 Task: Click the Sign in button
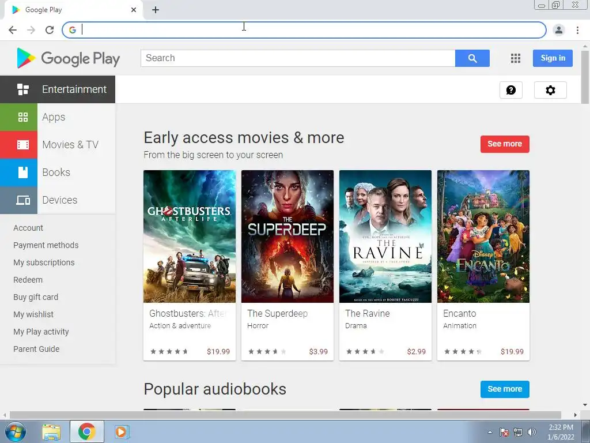coord(553,58)
